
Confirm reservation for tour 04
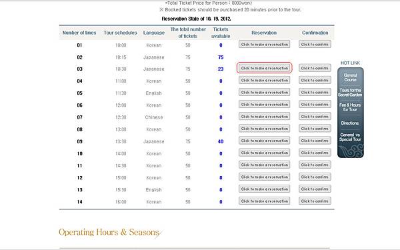(x=315, y=81)
